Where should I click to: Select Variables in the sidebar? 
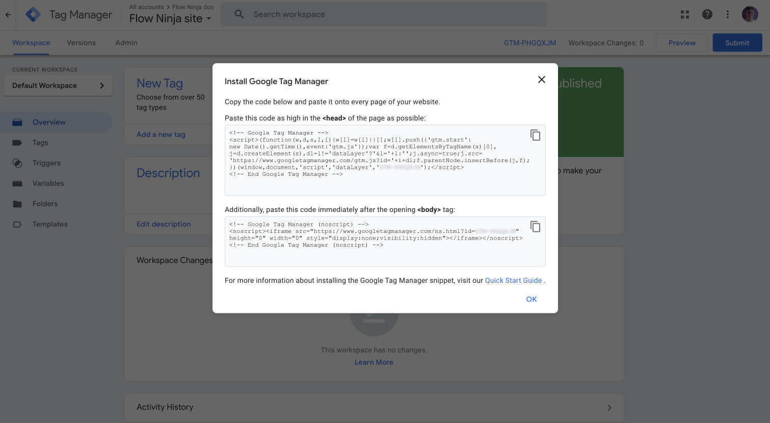click(x=56, y=183)
